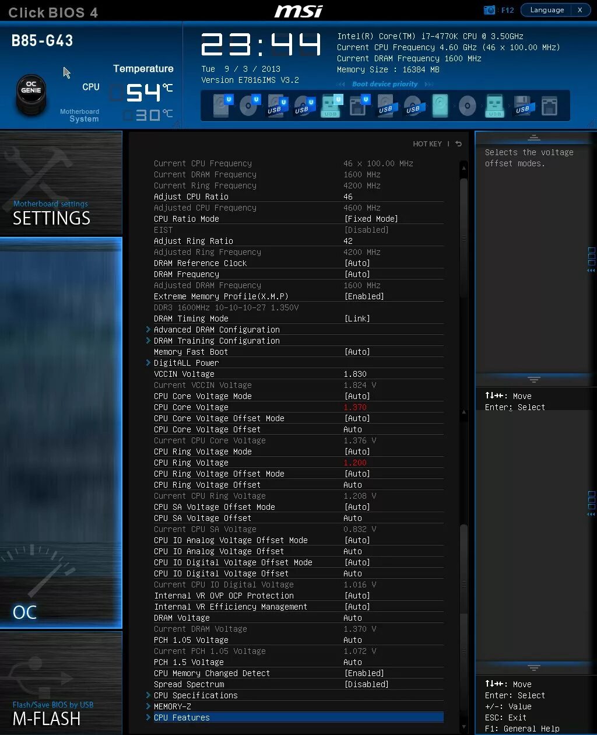The height and width of the screenshot is (735, 597).
Task: Click the back arrow beside HOT KEY
Action: coord(459,143)
